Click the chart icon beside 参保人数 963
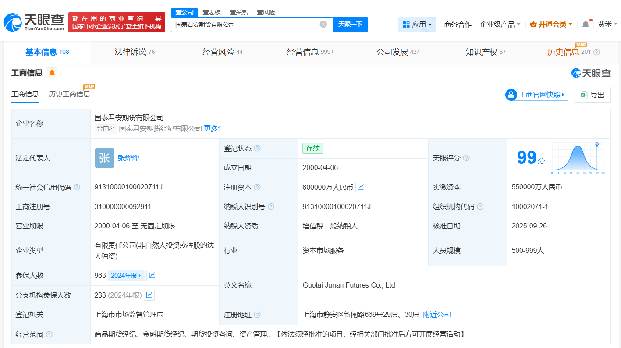 pyautogui.click(x=153, y=275)
